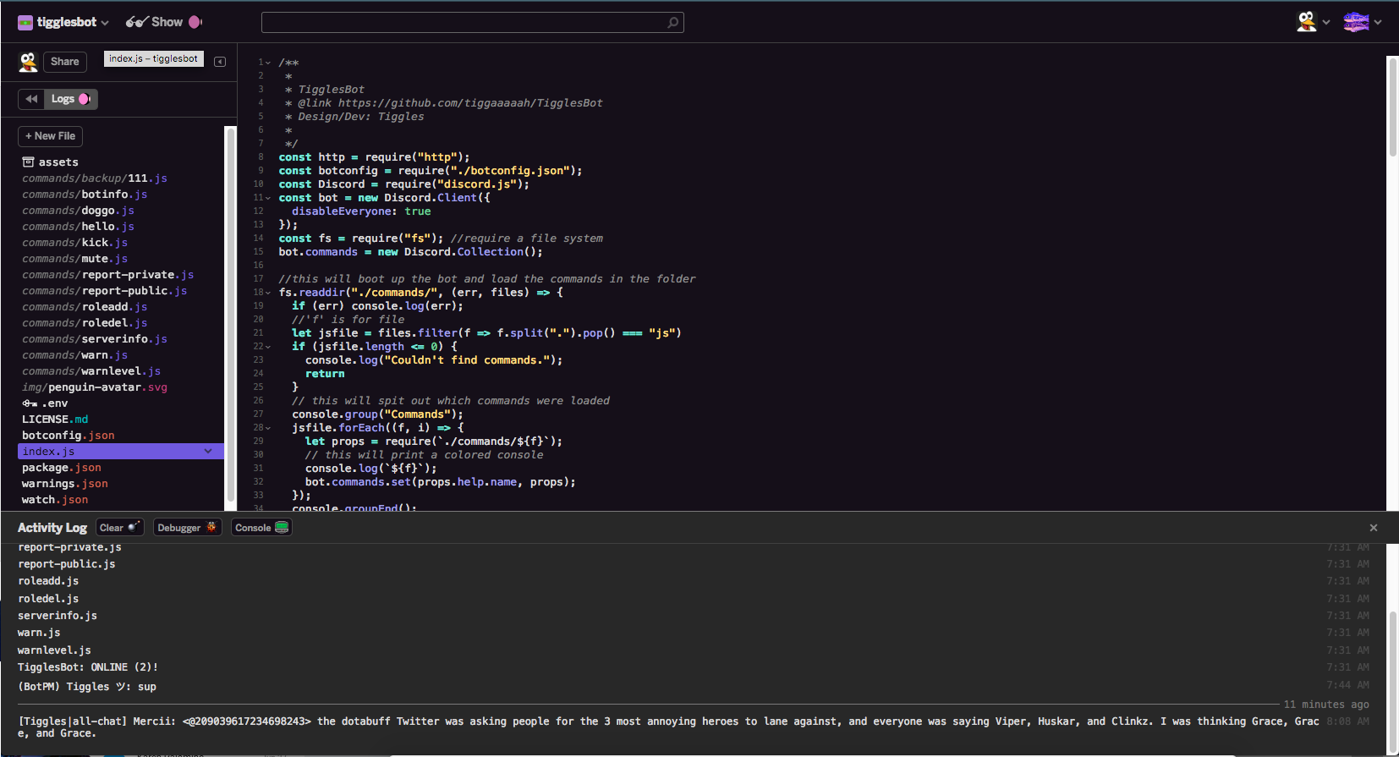Click the 'serverinfo.js' log line
Image resolution: width=1399 pixels, height=757 pixels.
(x=58, y=616)
